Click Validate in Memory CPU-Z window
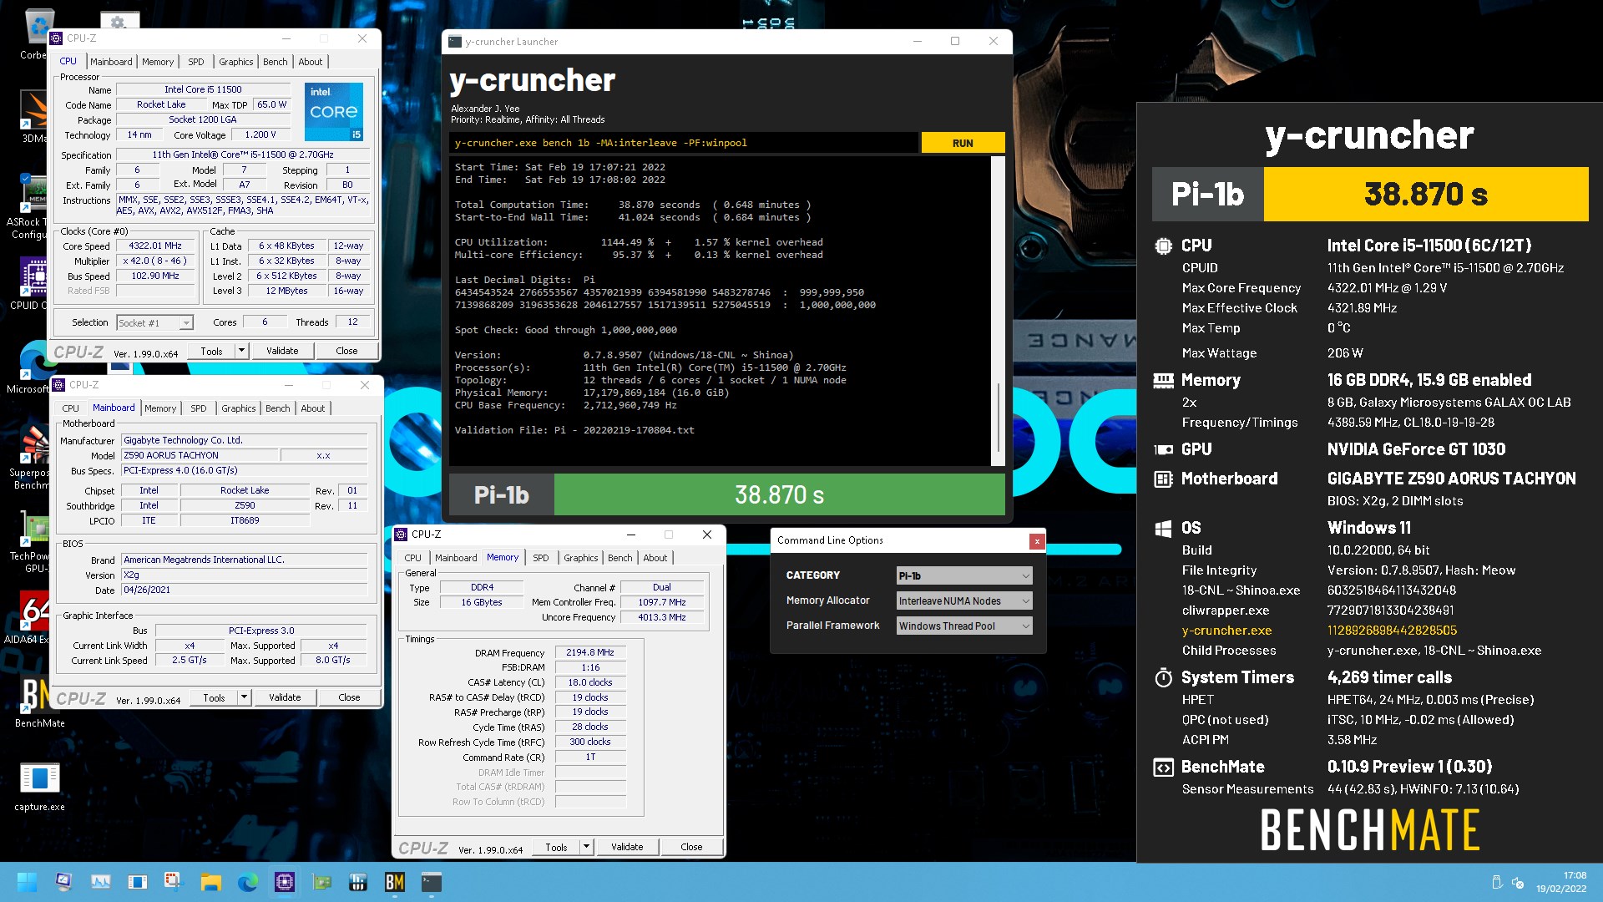This screenshot has width=1603, height=902. pos(627,847)
